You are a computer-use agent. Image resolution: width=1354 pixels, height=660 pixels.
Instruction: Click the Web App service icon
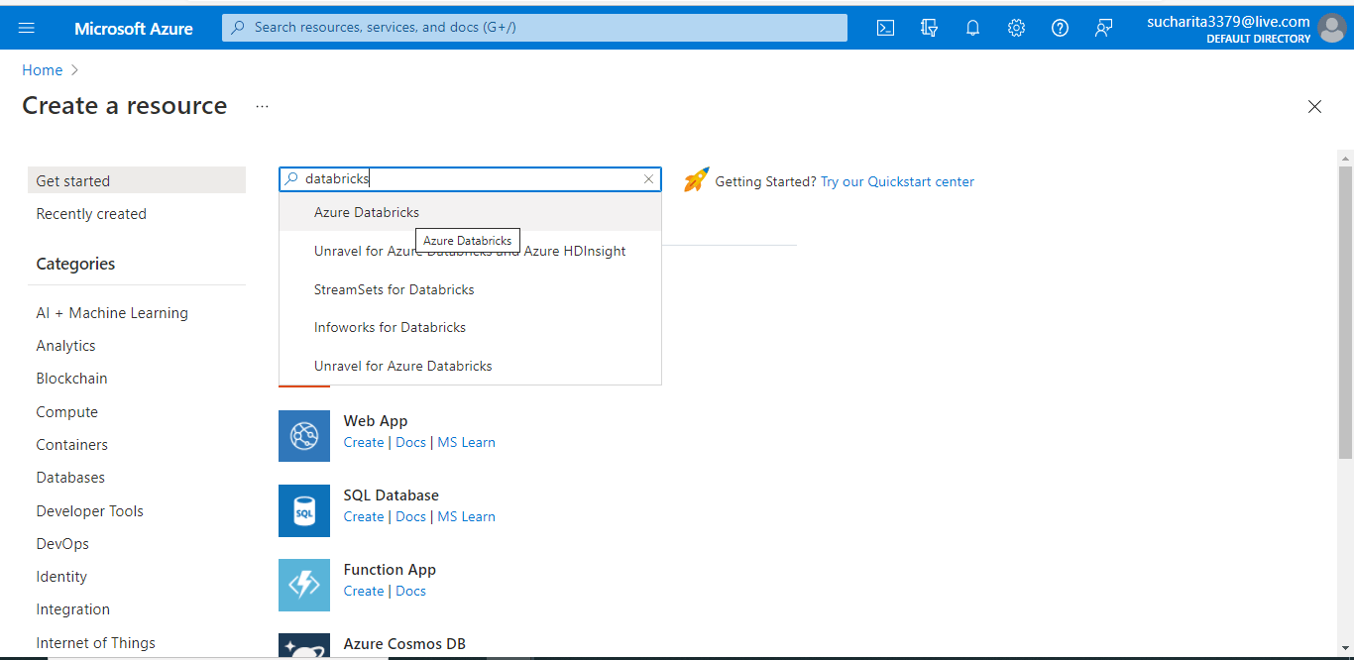303,436
